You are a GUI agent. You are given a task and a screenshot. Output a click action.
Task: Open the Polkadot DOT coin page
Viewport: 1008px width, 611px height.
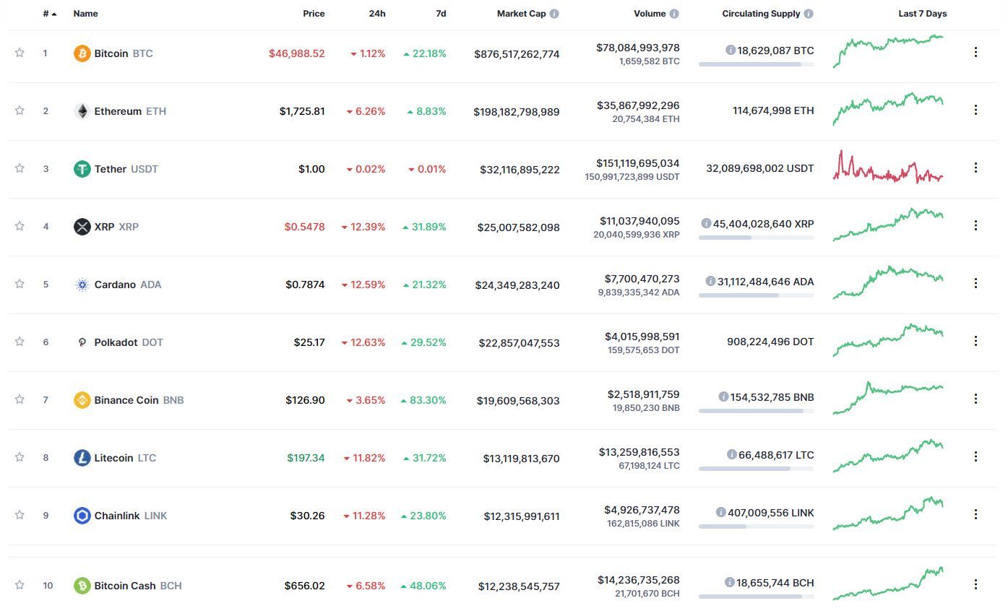pyautogui.click(x=129, y=342)
